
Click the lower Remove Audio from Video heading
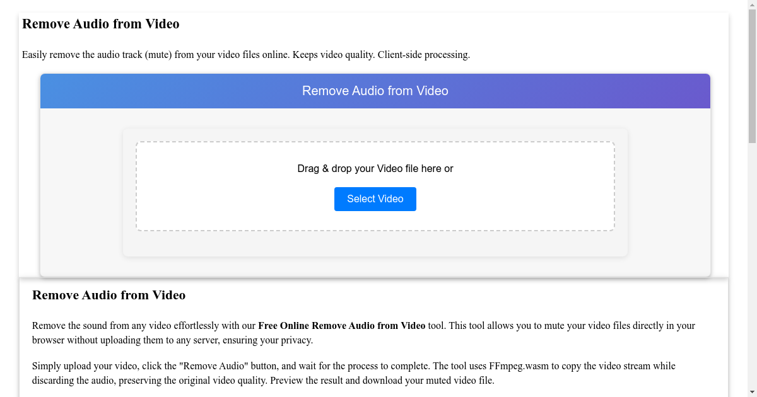pos(109,295)
